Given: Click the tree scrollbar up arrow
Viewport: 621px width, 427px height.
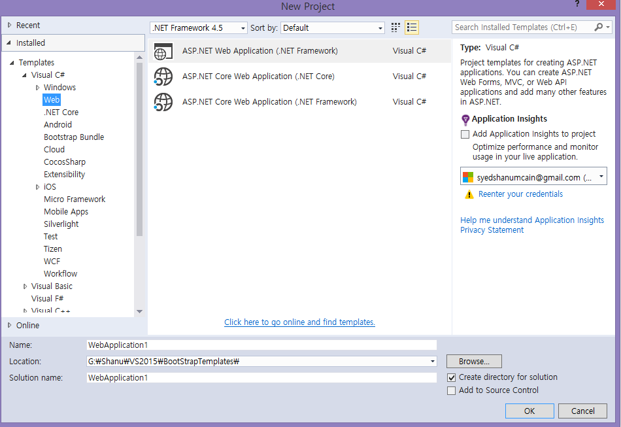Looking at the screenshot, I should tap(139, 58).
